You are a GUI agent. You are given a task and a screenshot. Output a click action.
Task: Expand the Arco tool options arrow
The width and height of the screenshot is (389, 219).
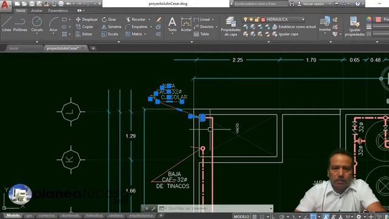coord(53,33)
